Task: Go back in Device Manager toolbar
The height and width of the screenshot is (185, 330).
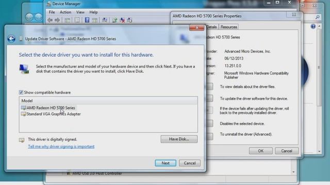Action: coord(50,20)
